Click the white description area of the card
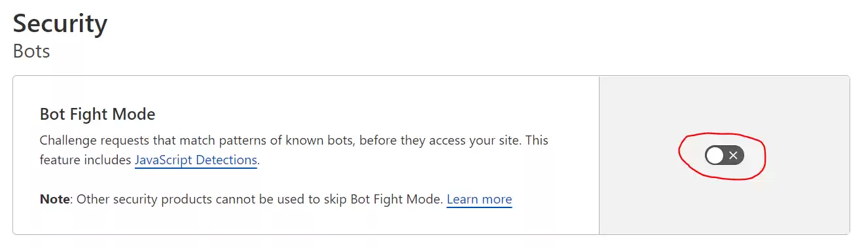The width and height of the screenshot is (862, 248). point(306,155)
